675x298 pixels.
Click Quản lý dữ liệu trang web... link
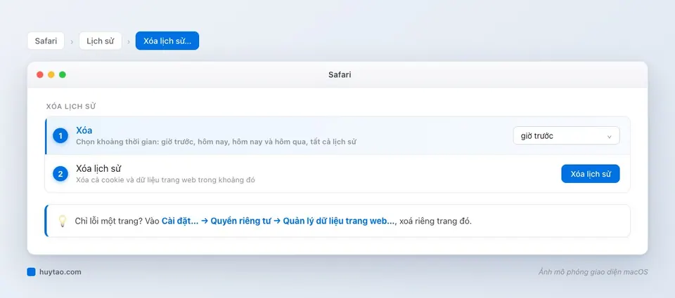(339, 221)
